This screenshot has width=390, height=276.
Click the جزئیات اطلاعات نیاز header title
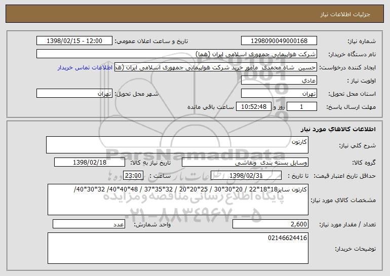(345, 14)
